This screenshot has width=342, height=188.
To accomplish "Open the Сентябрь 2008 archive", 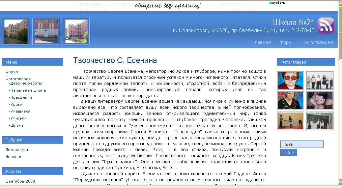I will [x=20, y=181].
